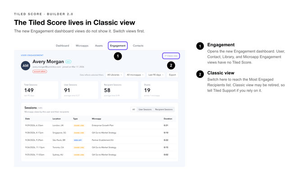Click the account admin badge
This screenshot has width=302, height=181.
[x=40, y=71]
